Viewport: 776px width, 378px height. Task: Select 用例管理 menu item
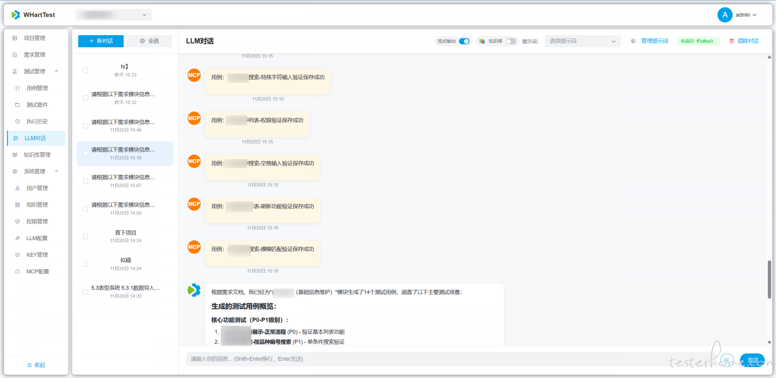click(x=37, y=88)
